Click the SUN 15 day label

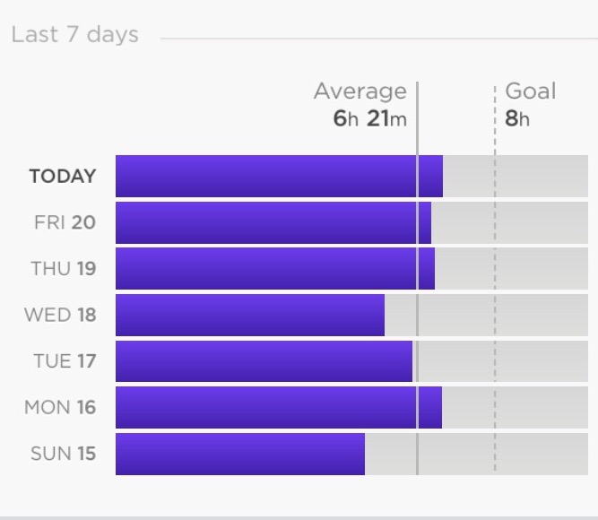(63, 454)
